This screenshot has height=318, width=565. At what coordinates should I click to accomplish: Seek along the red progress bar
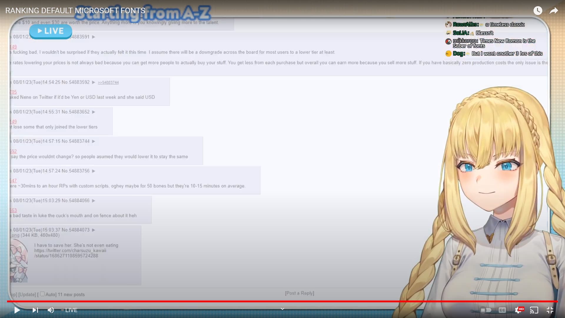pyautogui.click(x=282, y=302)
